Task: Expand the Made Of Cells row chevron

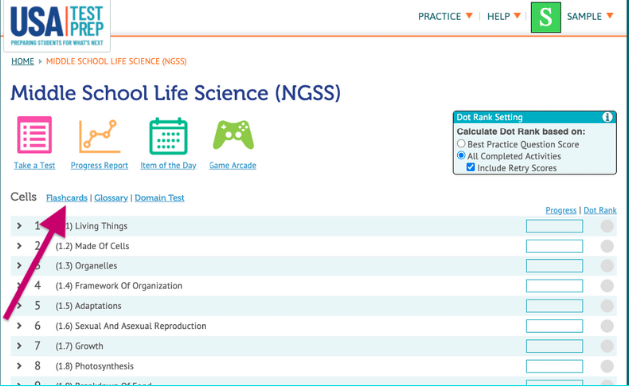Action: coord(19,246)
